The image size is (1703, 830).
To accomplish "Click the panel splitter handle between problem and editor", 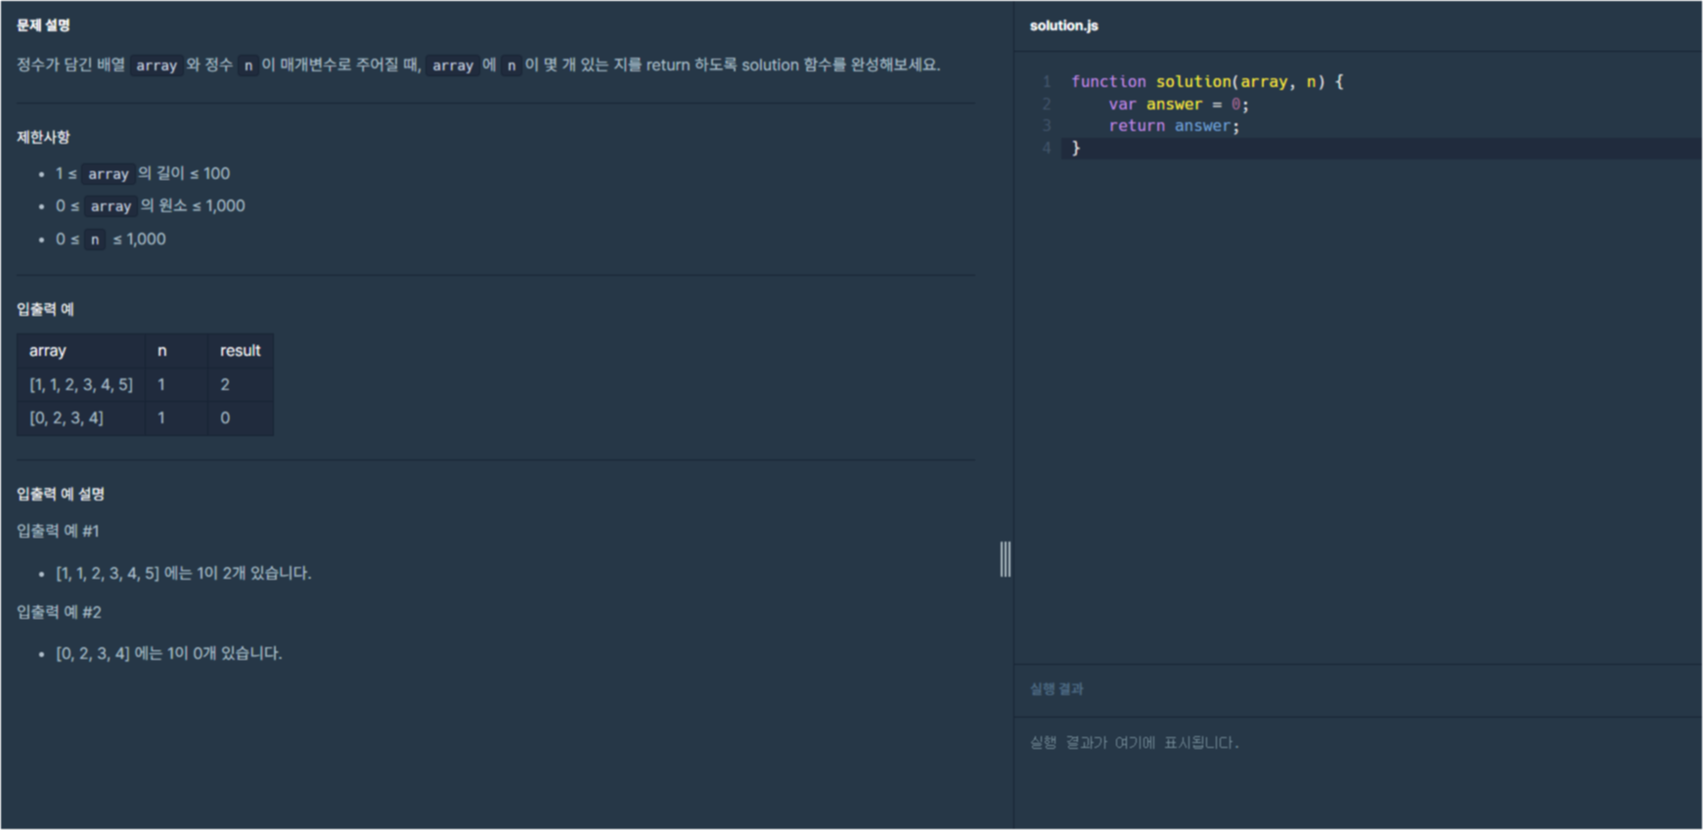I will [1006, 559].
